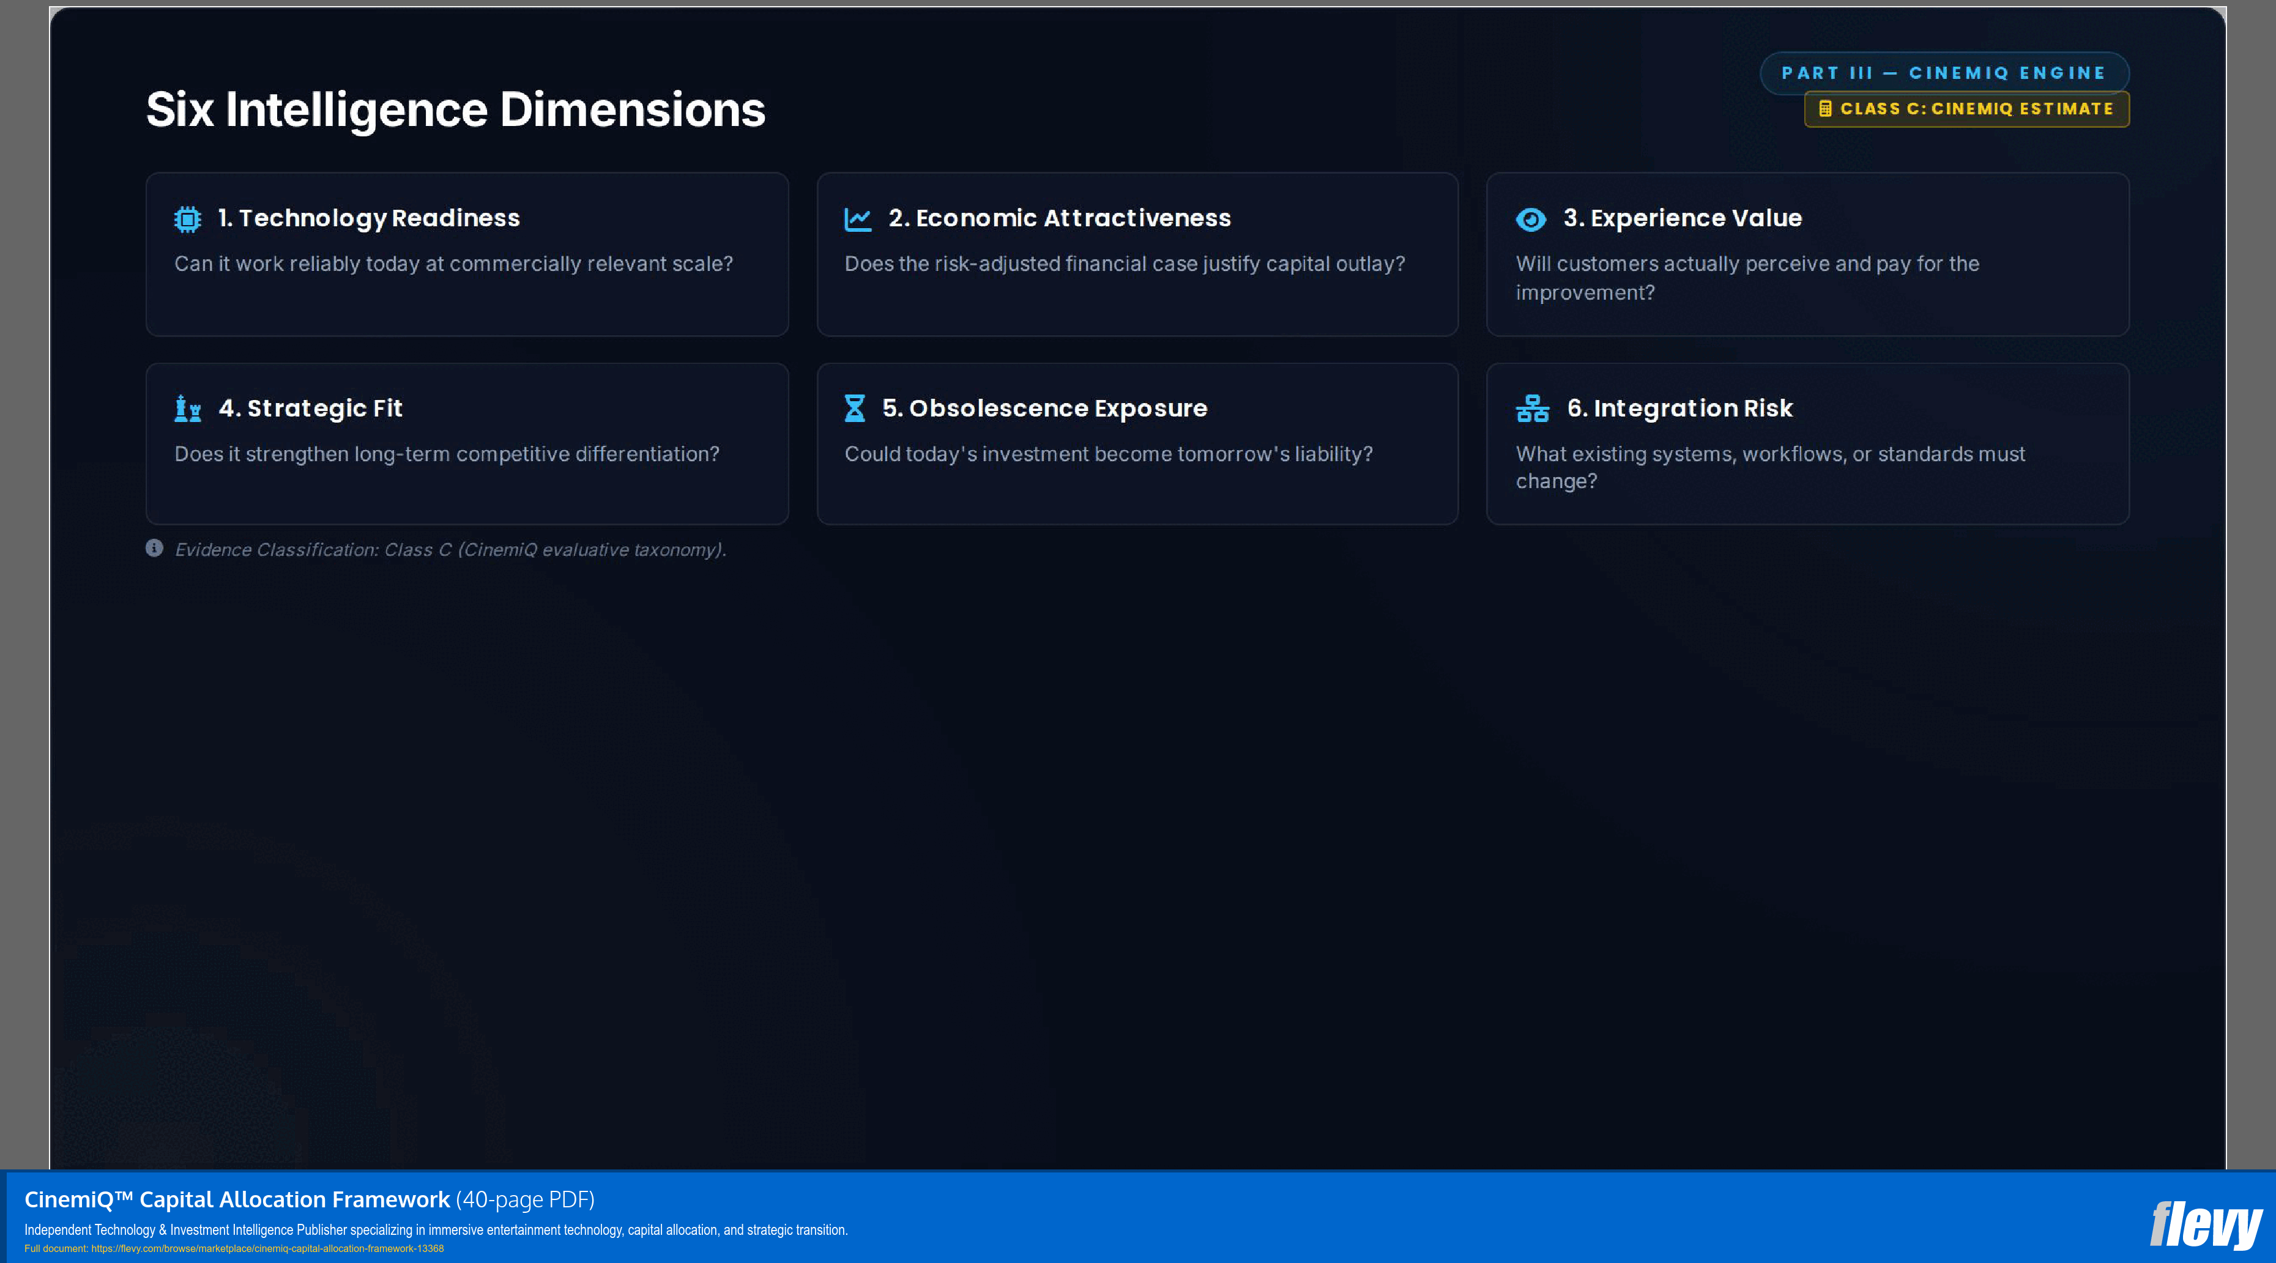The image size is (2276, 1263).
Task: Click the info icon before Evidence Classification
Action: click(x=154, y=549)
